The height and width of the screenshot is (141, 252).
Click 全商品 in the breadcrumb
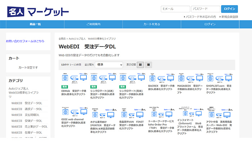[62, 39]
